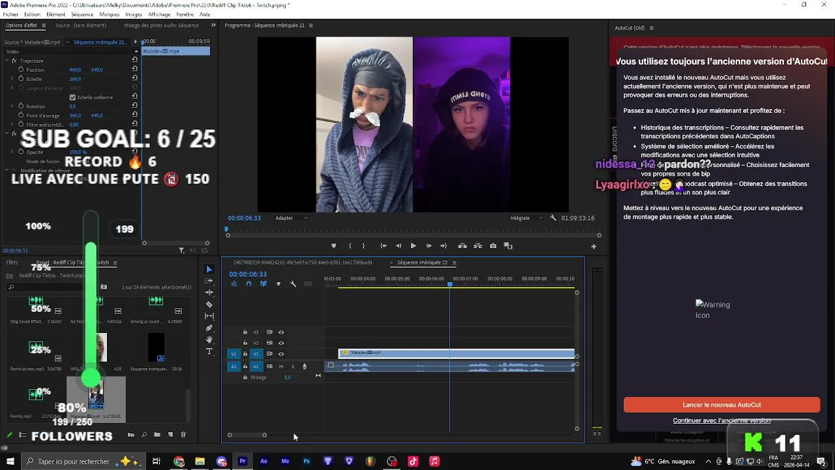The width and height of the screenshot is (835, 470).
Task: Switch to Source (sans élément) tab
Action: click(81, 25)
